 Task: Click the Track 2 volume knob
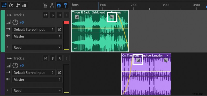tap(15, 65)
